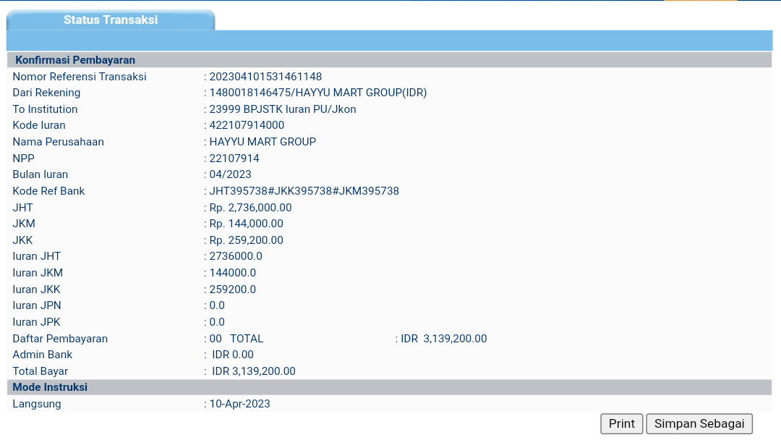Click the NPP value 22107914
The image size is (781, 448).
click(x=234, y=159)
